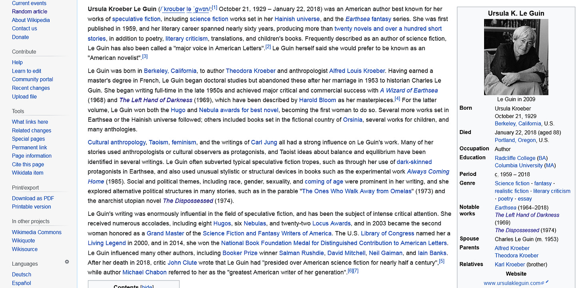Open About Wikipedia in sidebar
Image resolution: width=582 pixels, height=288 pixels.
pyautogui.click(x=31, y=20)
